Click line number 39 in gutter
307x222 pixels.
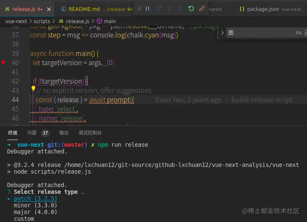[15, 53]
